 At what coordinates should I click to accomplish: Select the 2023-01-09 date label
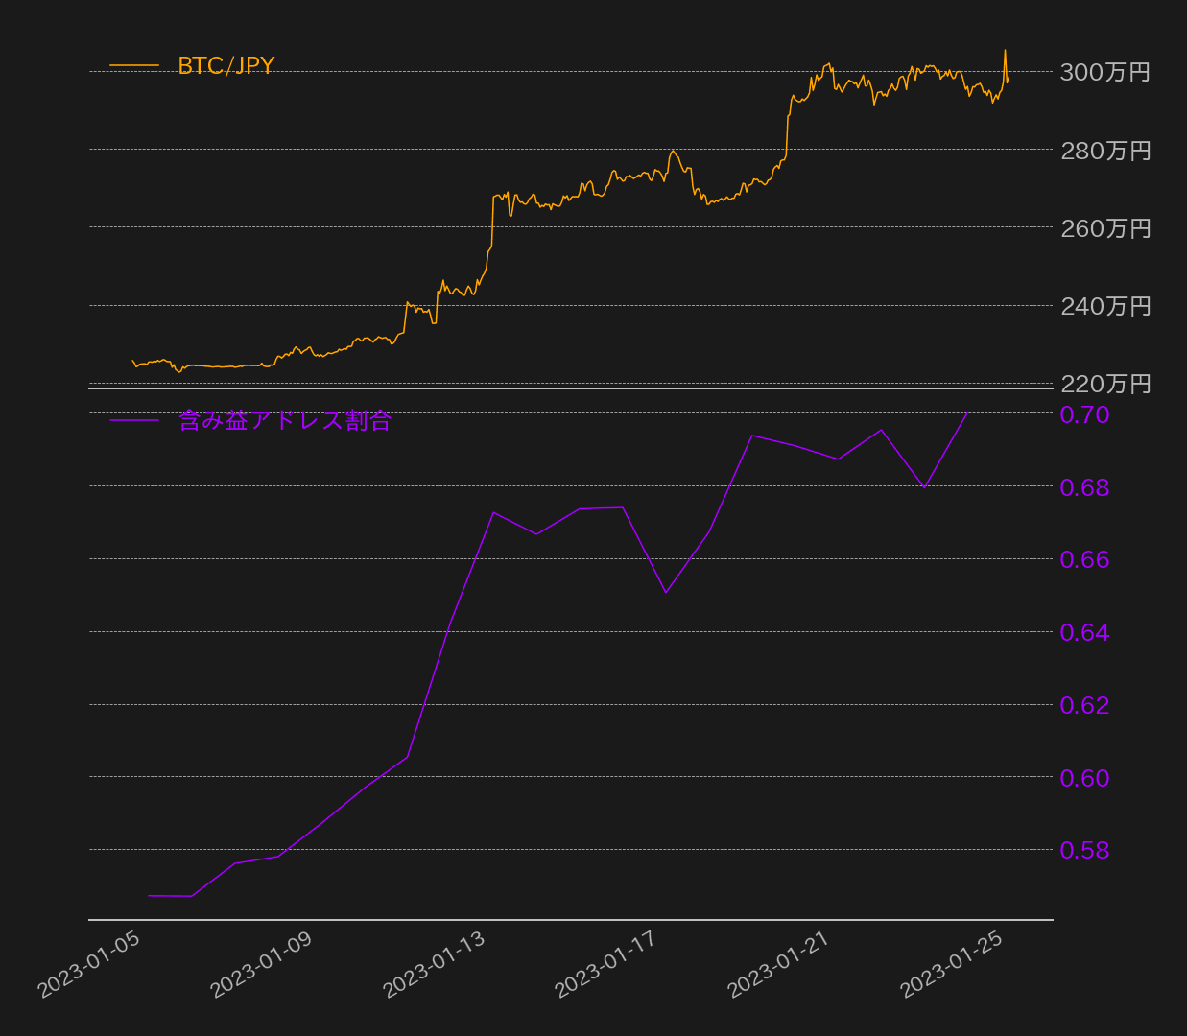coord(262,965)
